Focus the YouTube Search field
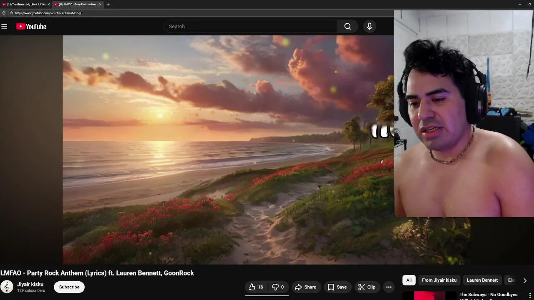The width and height of the screenshot is (534, 300). coord(250,27)
